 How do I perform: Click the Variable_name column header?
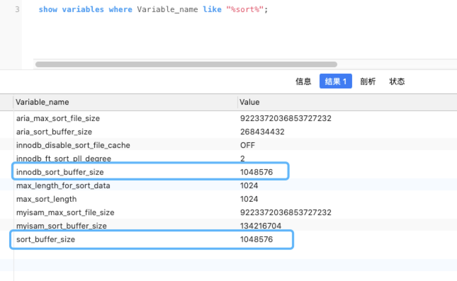42,102
